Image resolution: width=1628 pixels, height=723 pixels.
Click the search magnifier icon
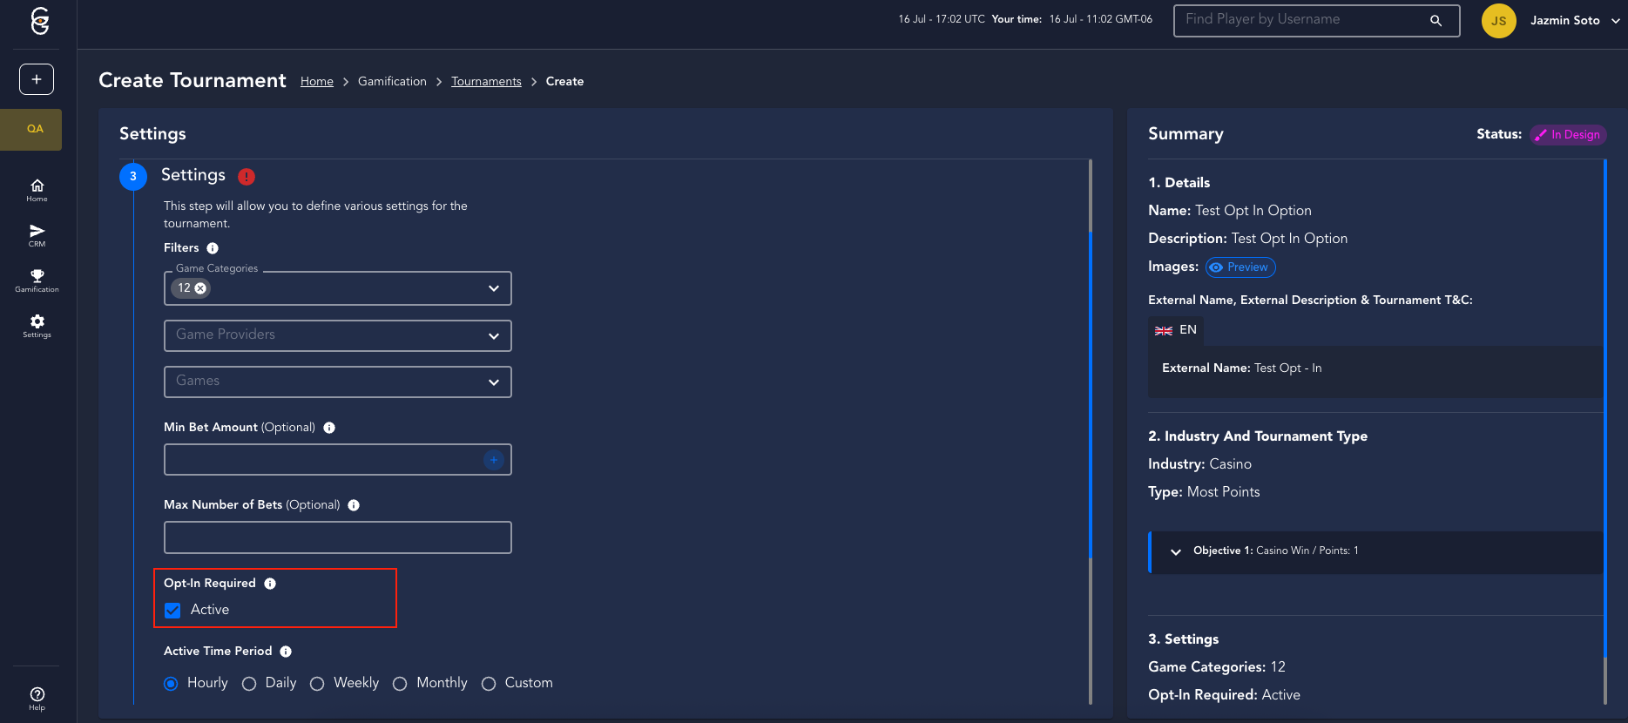(x=1435, y=21)
